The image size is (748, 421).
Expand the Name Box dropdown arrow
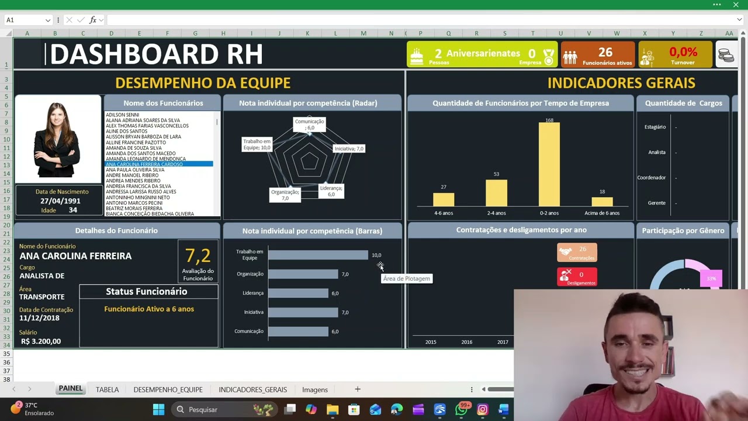point(48,20)
